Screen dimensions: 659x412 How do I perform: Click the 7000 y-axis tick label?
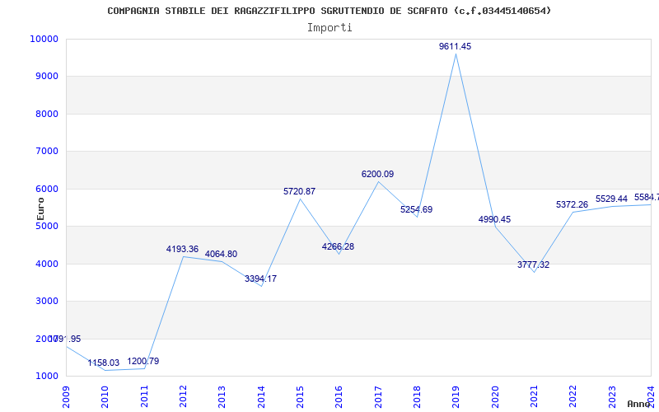46,152
